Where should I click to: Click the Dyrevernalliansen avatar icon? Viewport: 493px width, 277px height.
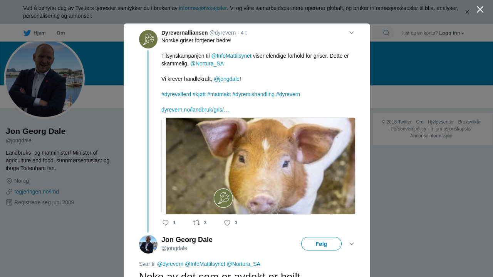148,39
